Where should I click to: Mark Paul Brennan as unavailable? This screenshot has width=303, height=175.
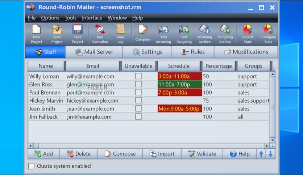[x=138, y=92]
